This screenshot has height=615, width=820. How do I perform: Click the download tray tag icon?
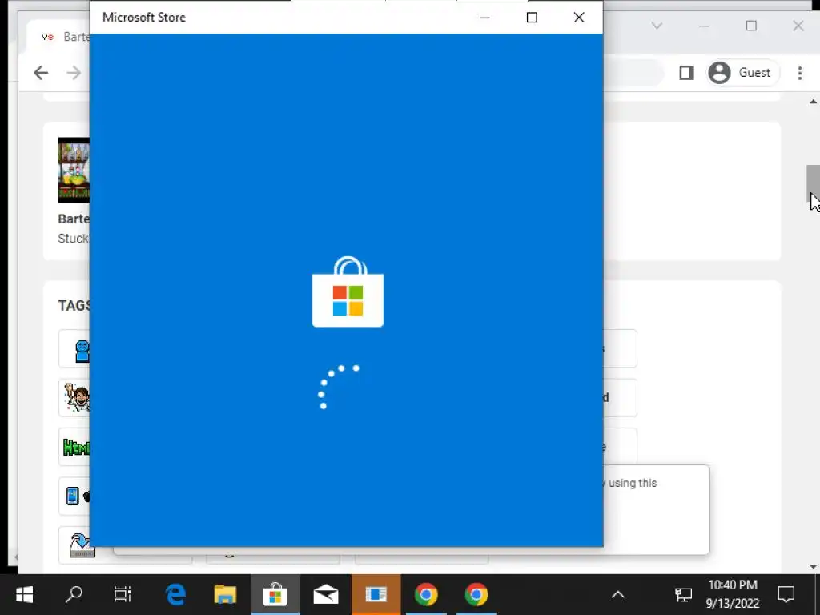[82, 545]
